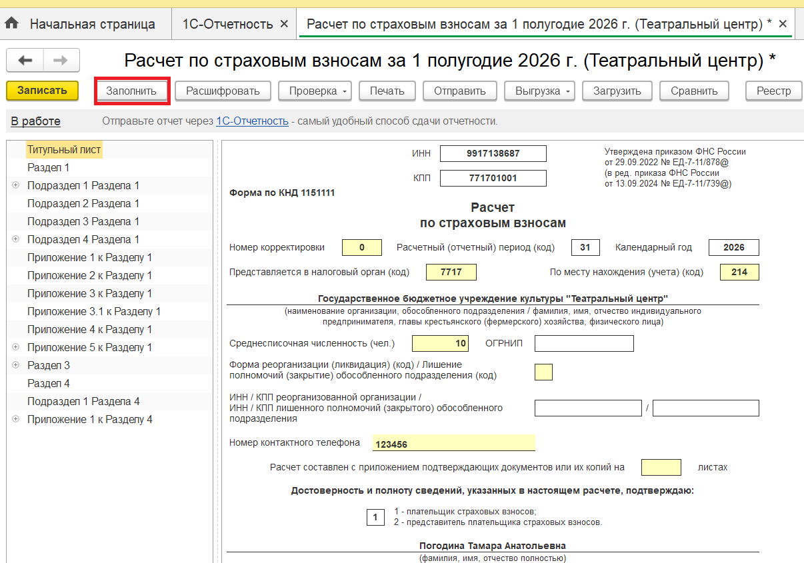Open Приложение 2 к Разделу 1
Viewport: 804px width, 563px height.
point(89,275)
